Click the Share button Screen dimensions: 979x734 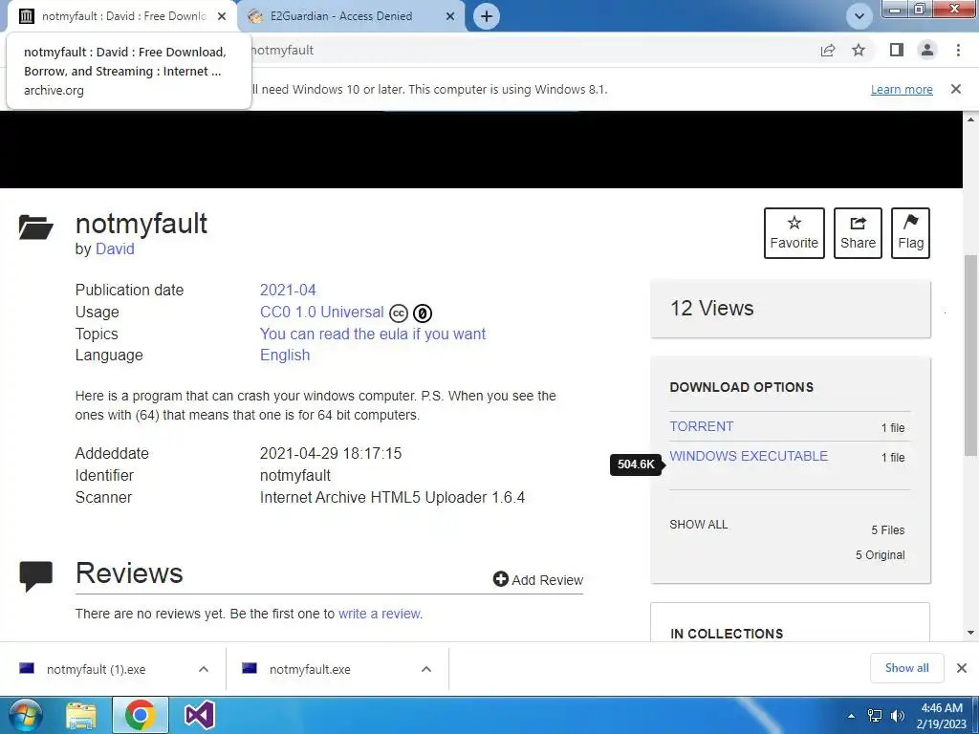(858, 233)
